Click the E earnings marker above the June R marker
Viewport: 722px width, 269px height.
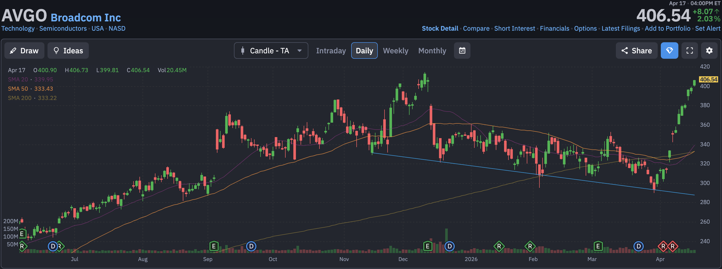22,233
